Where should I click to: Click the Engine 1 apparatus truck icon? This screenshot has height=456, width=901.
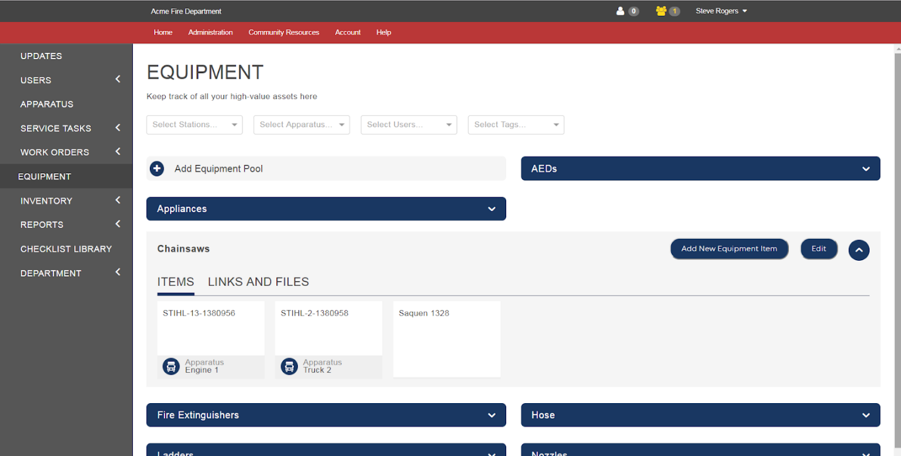point(171,367)
